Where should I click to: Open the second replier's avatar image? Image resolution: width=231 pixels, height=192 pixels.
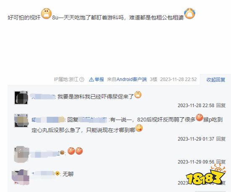coord(21,121)
